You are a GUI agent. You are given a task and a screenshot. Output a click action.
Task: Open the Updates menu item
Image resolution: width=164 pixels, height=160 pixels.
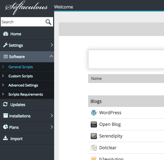pos(27,104)
